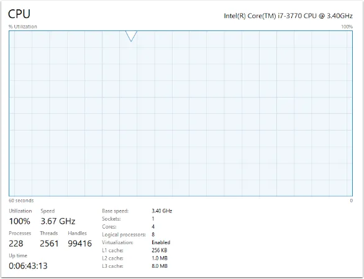Select the Cores value 4
The width and height of the screenshot is (364, 279).
point(153,227)
